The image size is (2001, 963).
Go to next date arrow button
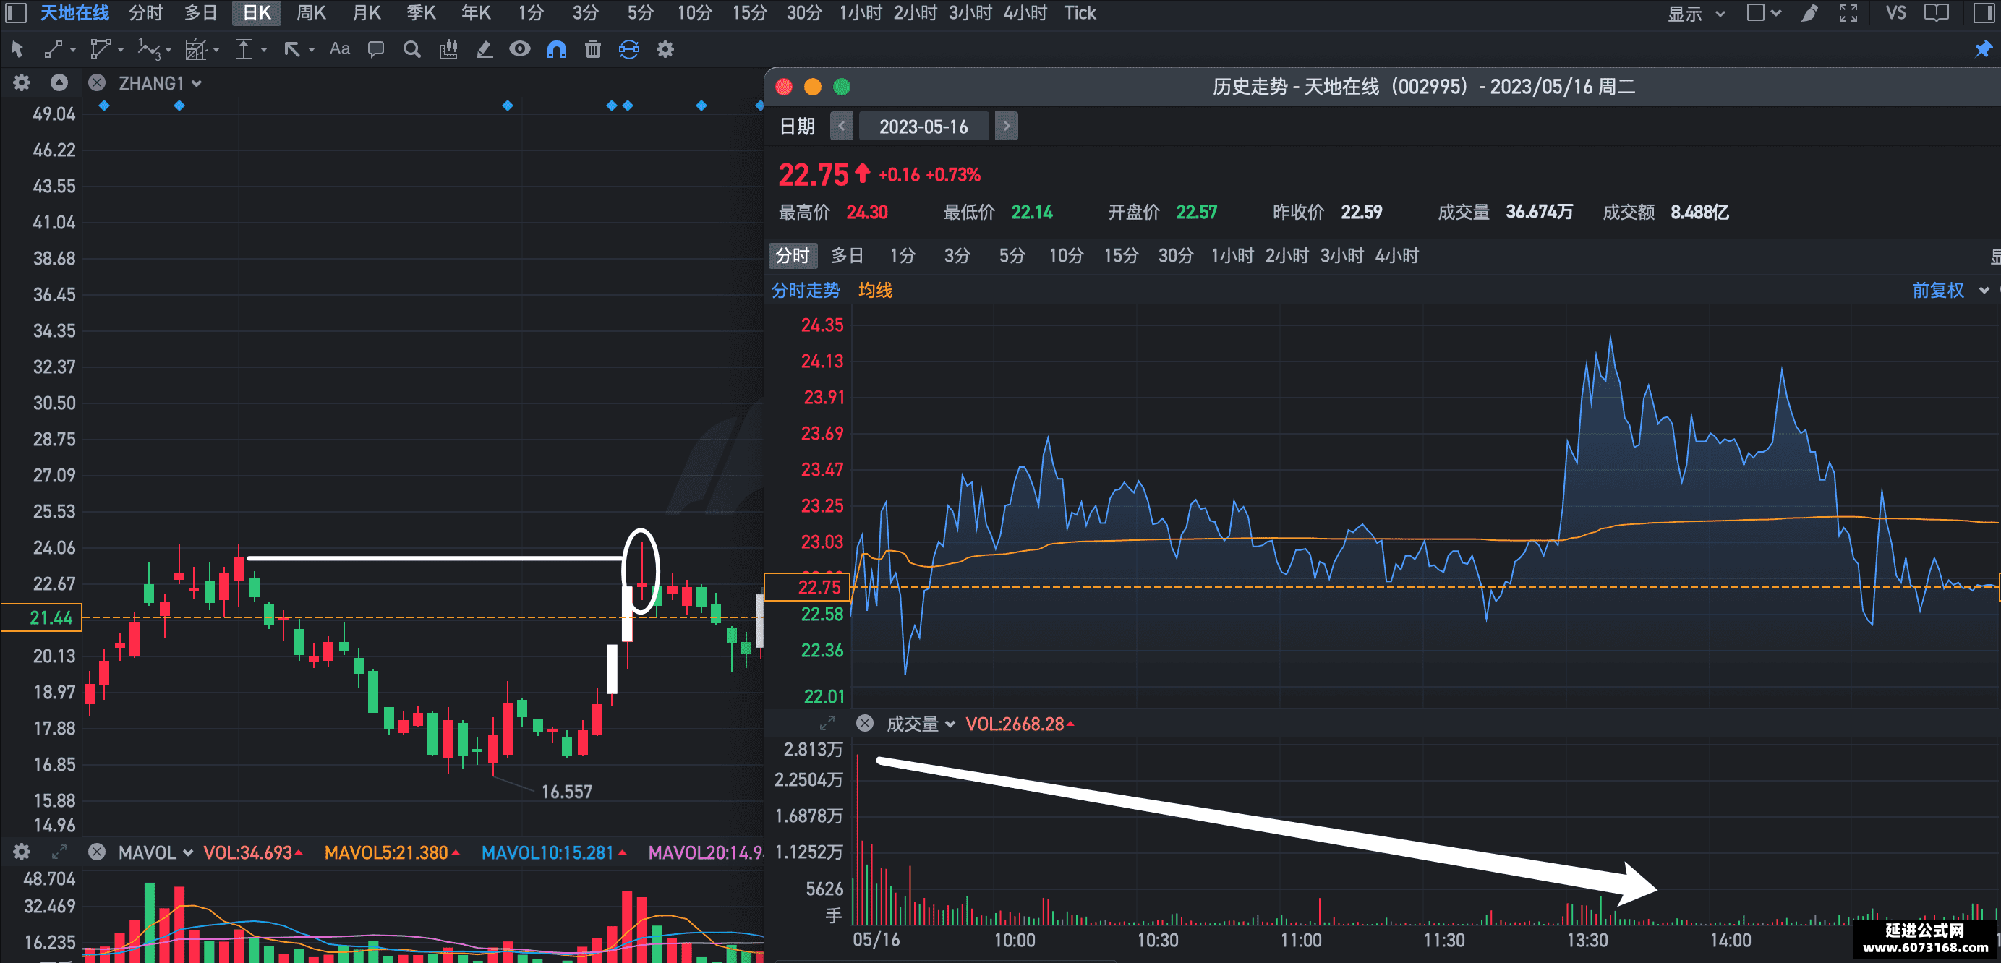click(x=1006, y=126)
